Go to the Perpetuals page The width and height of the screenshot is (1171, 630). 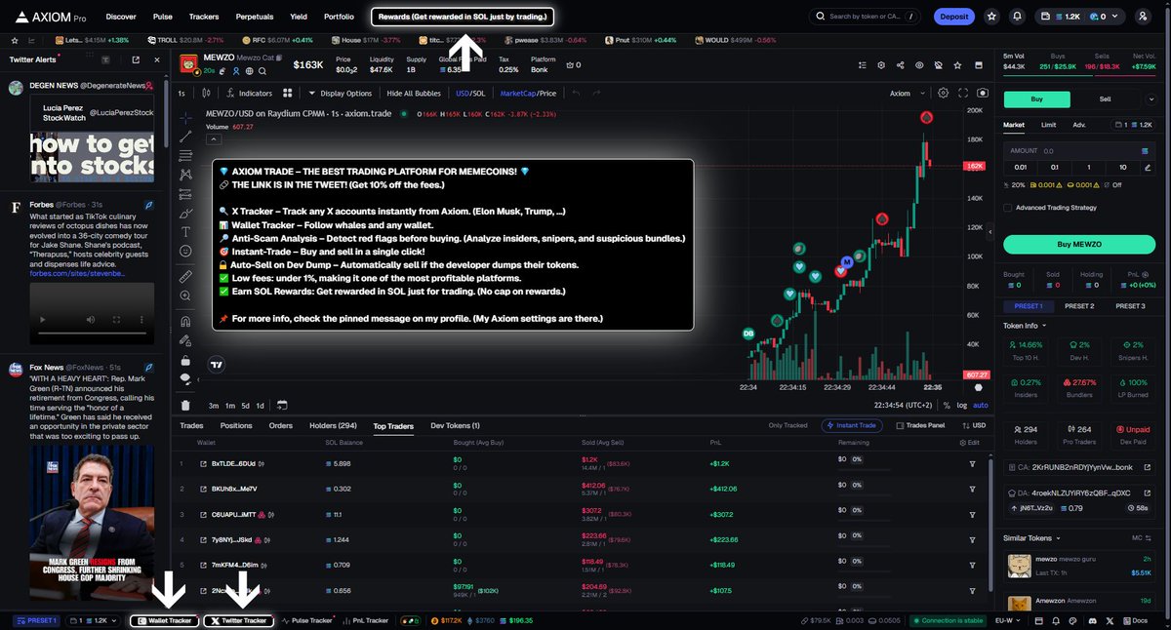[x=255, y=17]
